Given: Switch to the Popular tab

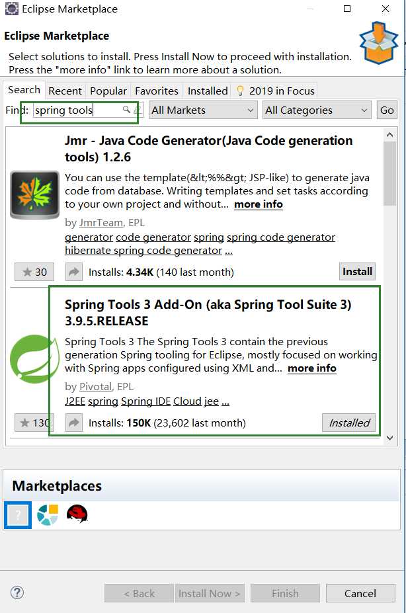Looking at the screenshot, I should pyautogui.click(x=108, y=91).
